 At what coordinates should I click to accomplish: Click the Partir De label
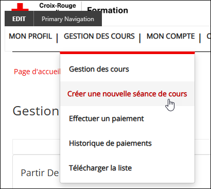tap(40, 173)
